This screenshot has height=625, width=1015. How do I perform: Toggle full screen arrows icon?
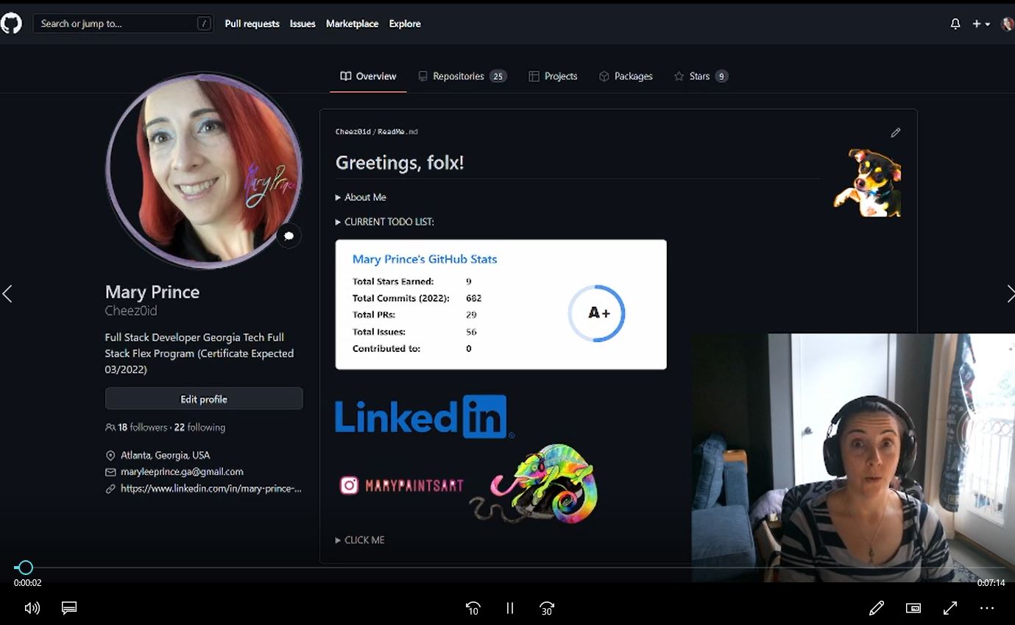(x=950, y=608)
